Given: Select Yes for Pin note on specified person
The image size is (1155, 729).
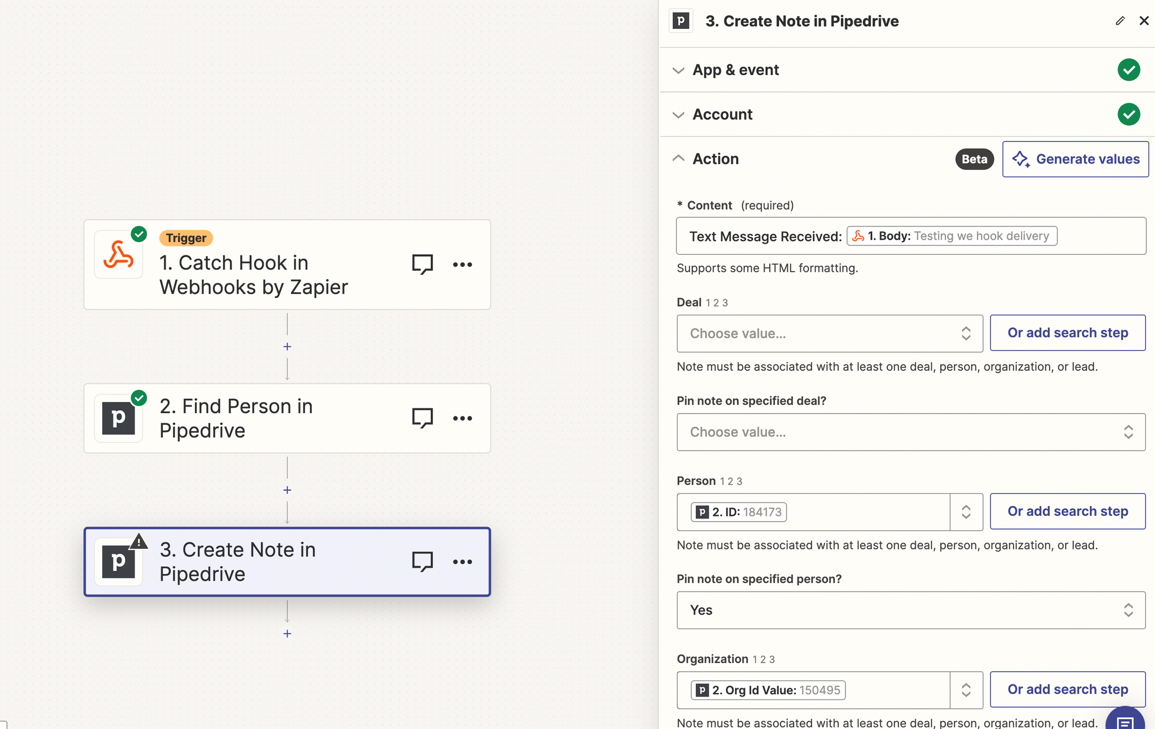Looking at the screenshot, I should [x=911, y=610].
